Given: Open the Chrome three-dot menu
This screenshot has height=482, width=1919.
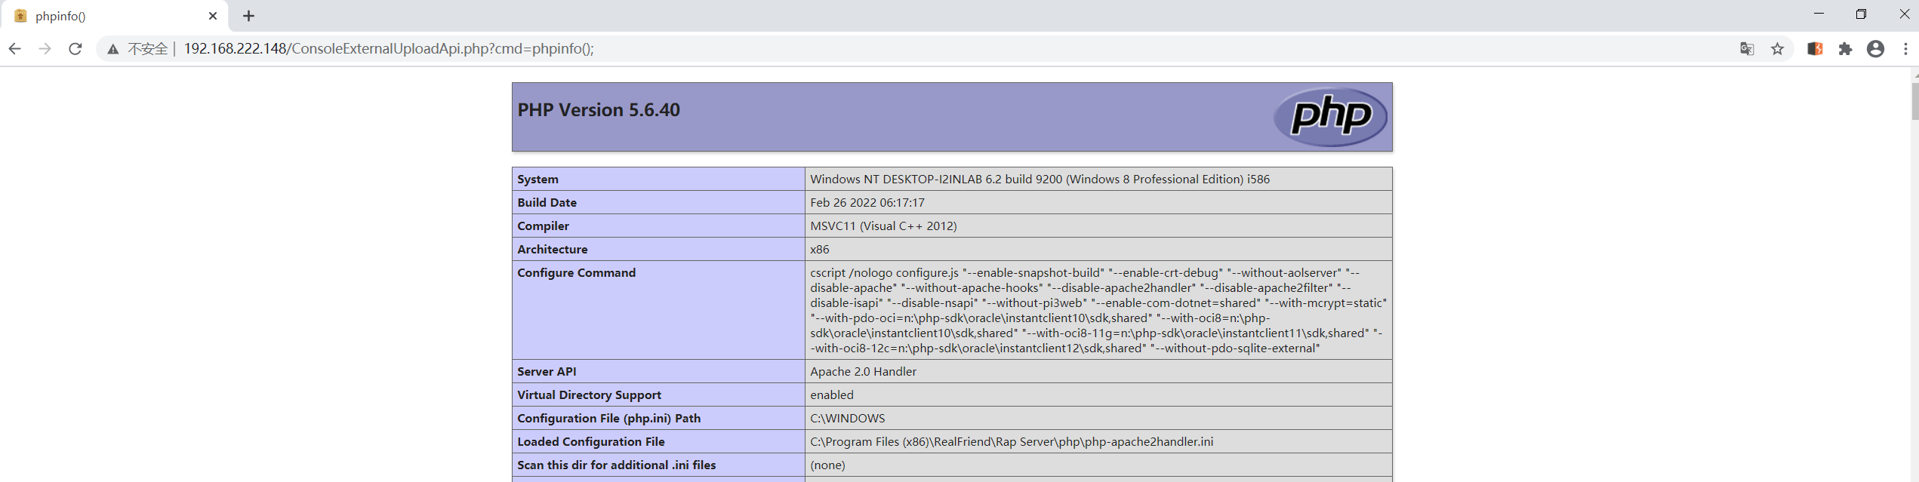Looking at the screenshot, I should [x=1906, y=49].
